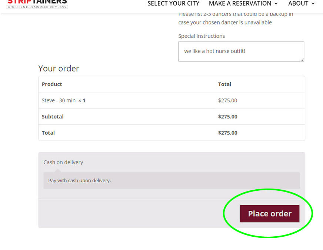Click the Total row label
The width and height of the screenshot is (323, 250).
pos(48,133)
